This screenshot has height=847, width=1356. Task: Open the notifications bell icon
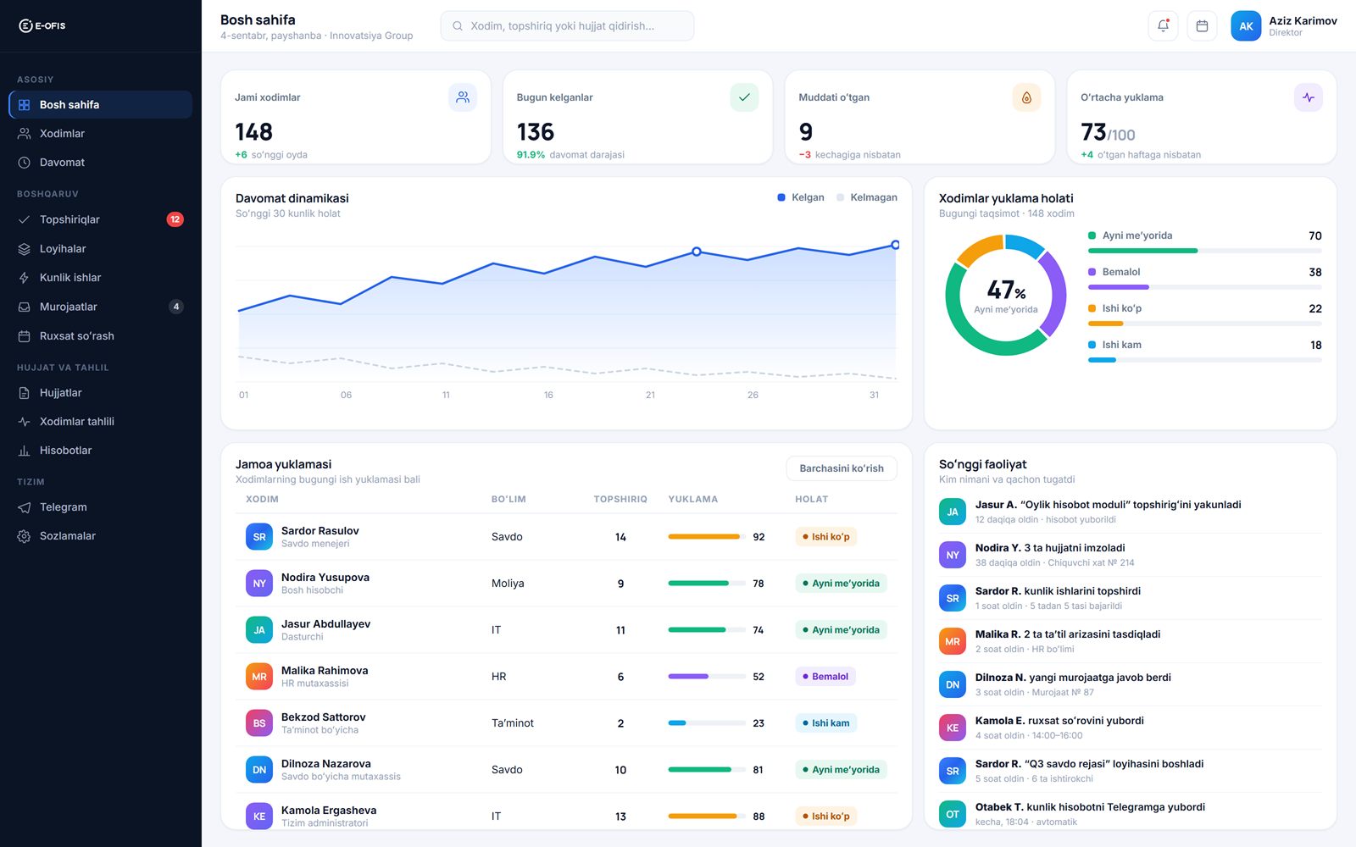1163,26
